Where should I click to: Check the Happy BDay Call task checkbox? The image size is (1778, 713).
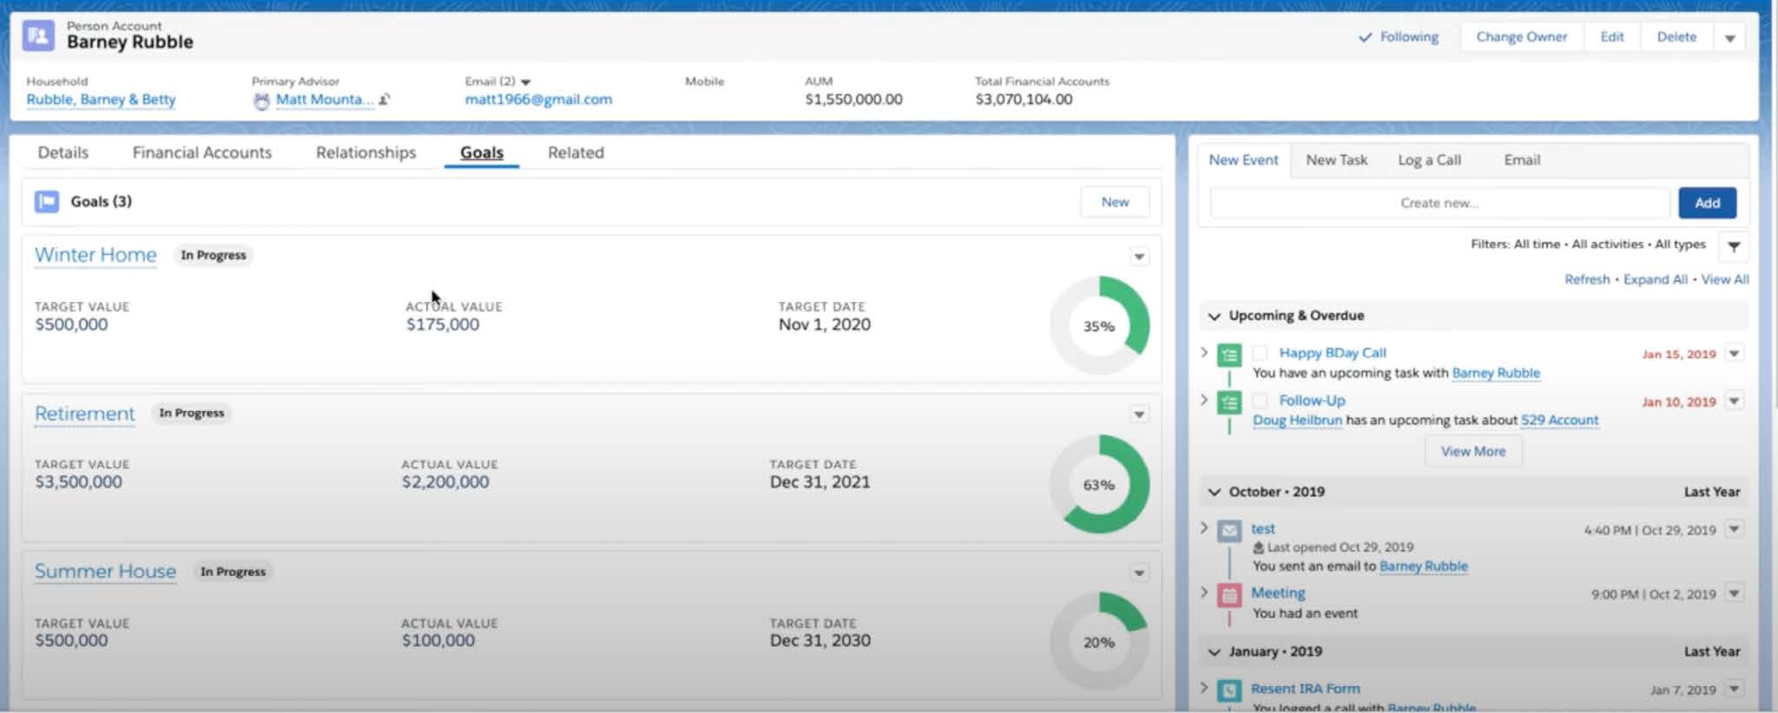pyautogui.click(x=1260, y=353)
